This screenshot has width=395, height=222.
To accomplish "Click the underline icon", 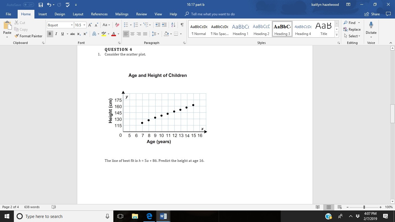I will 62,34.
